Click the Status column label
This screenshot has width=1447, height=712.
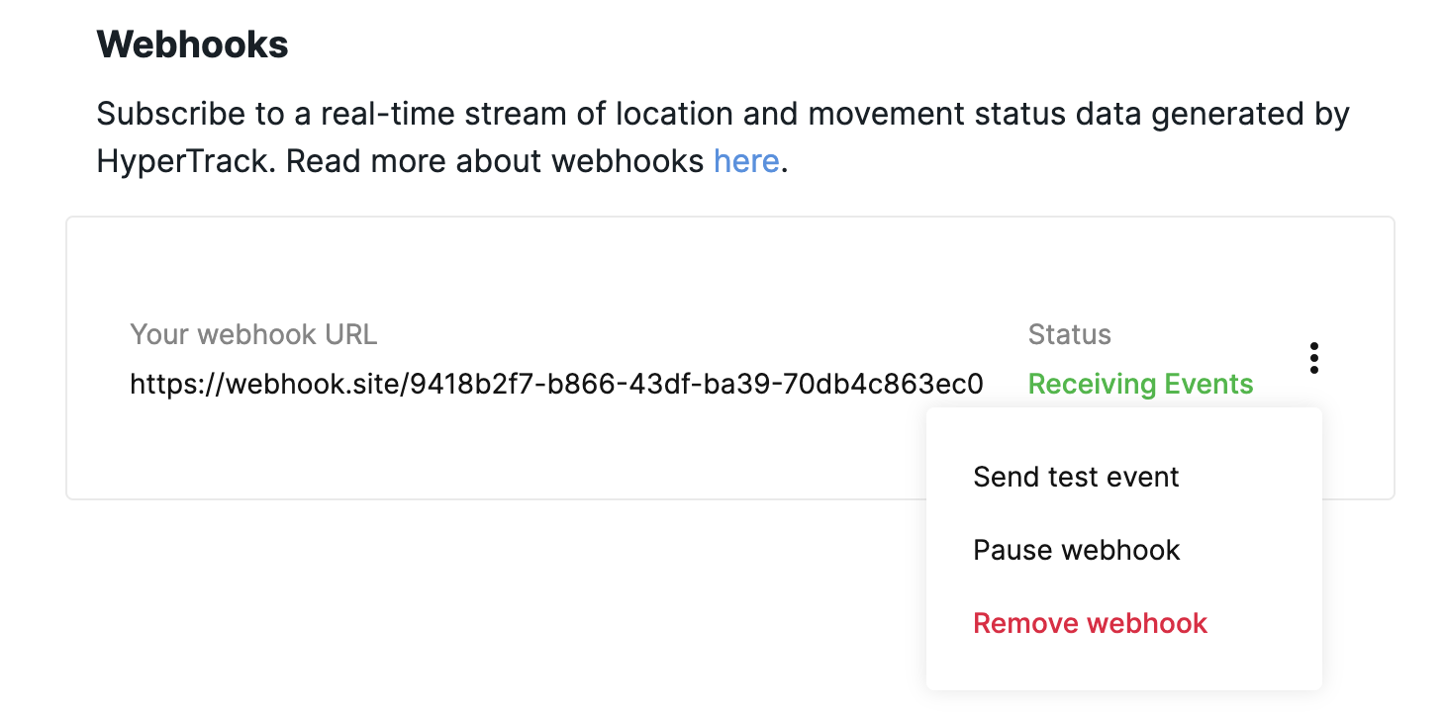pyautogui.click(x=1069, y=334)
